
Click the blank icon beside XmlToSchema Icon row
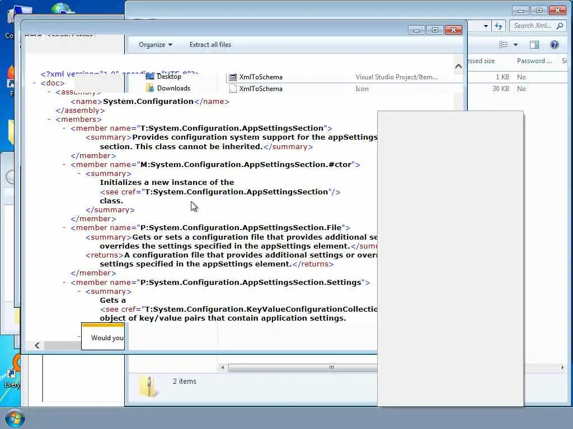[232, 89]
